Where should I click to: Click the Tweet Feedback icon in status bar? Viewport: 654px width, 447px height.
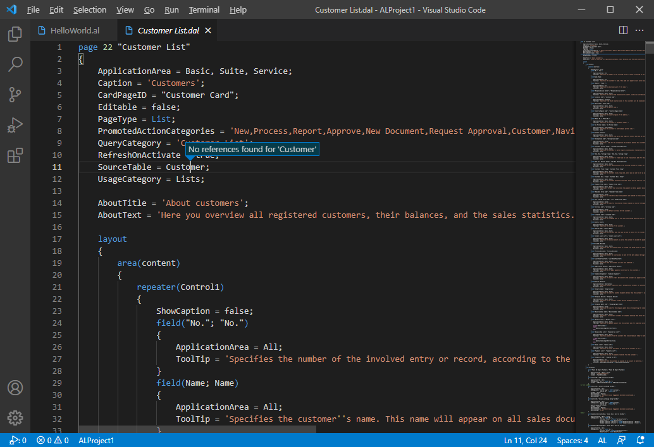(621, 440)
